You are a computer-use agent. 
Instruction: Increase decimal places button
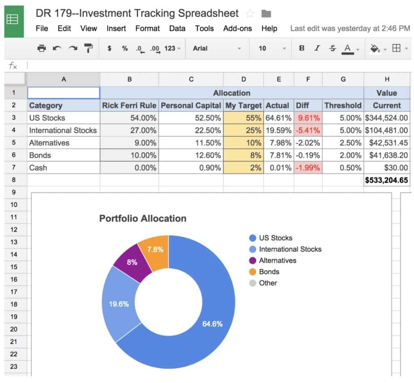click(155, 49)
